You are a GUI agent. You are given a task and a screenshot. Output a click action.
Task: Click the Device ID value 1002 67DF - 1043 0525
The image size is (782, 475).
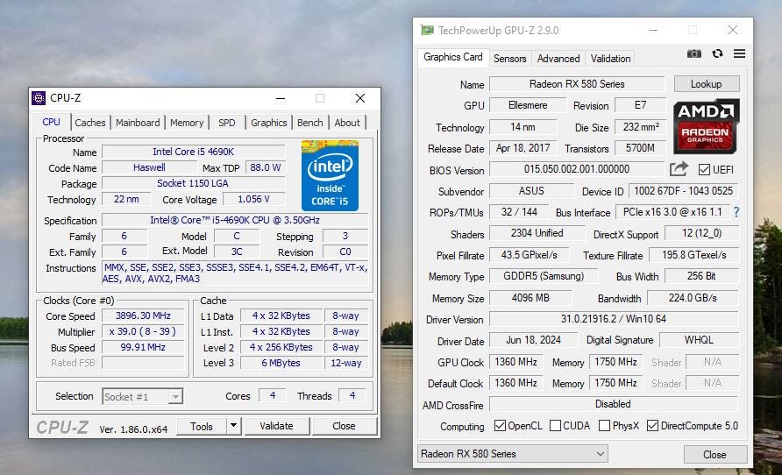pos(683,191)
